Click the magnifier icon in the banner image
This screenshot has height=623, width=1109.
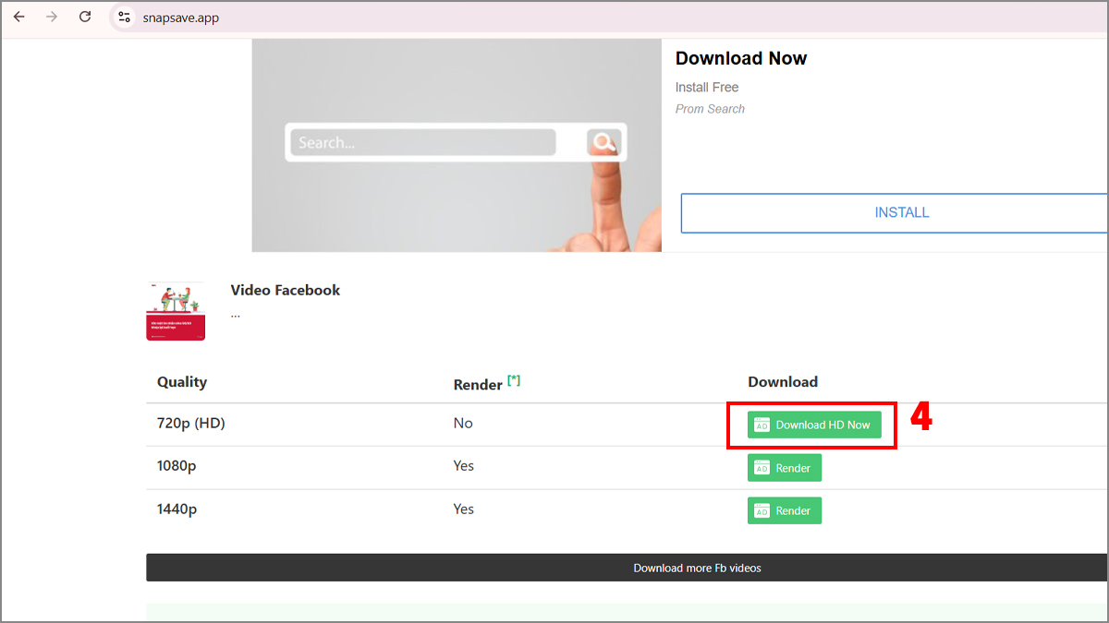pyautogui.click(x=603, y=141)
